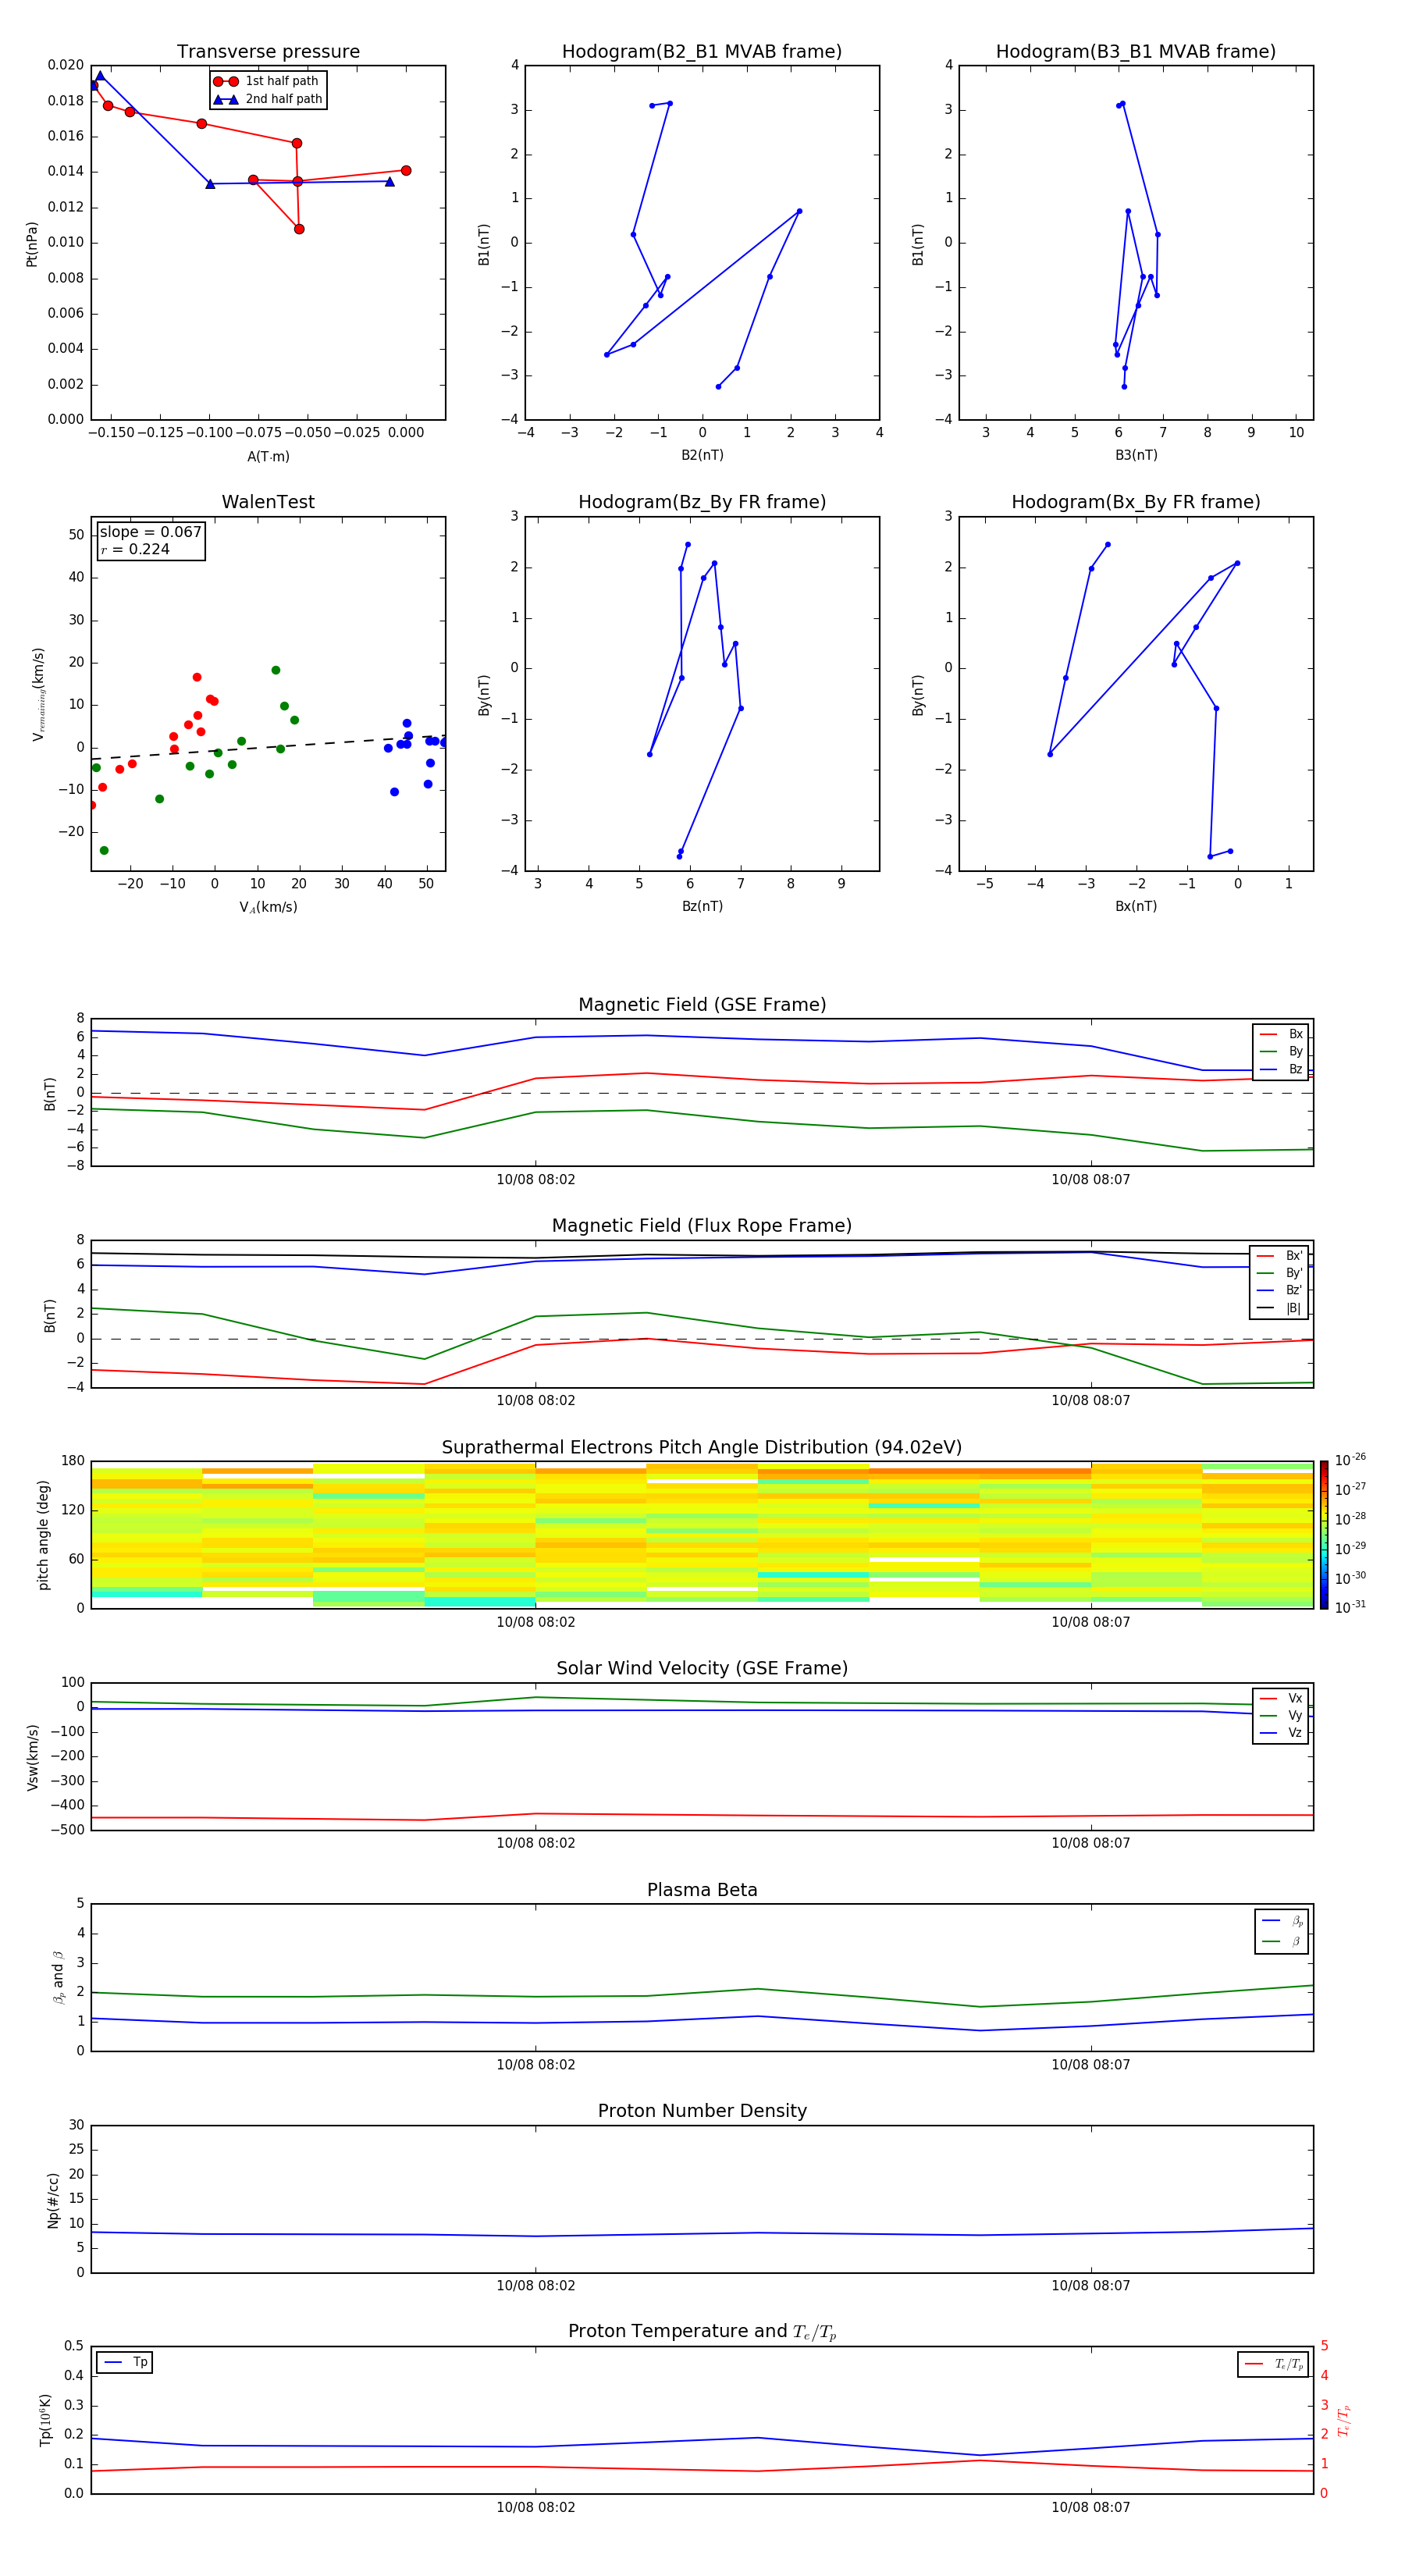Image resolution: width=1405 pixels, height=2576 pixels.
Task: Click the "Hodogram(Bx_By FR frame)" title
Action: coord(1136,502)
